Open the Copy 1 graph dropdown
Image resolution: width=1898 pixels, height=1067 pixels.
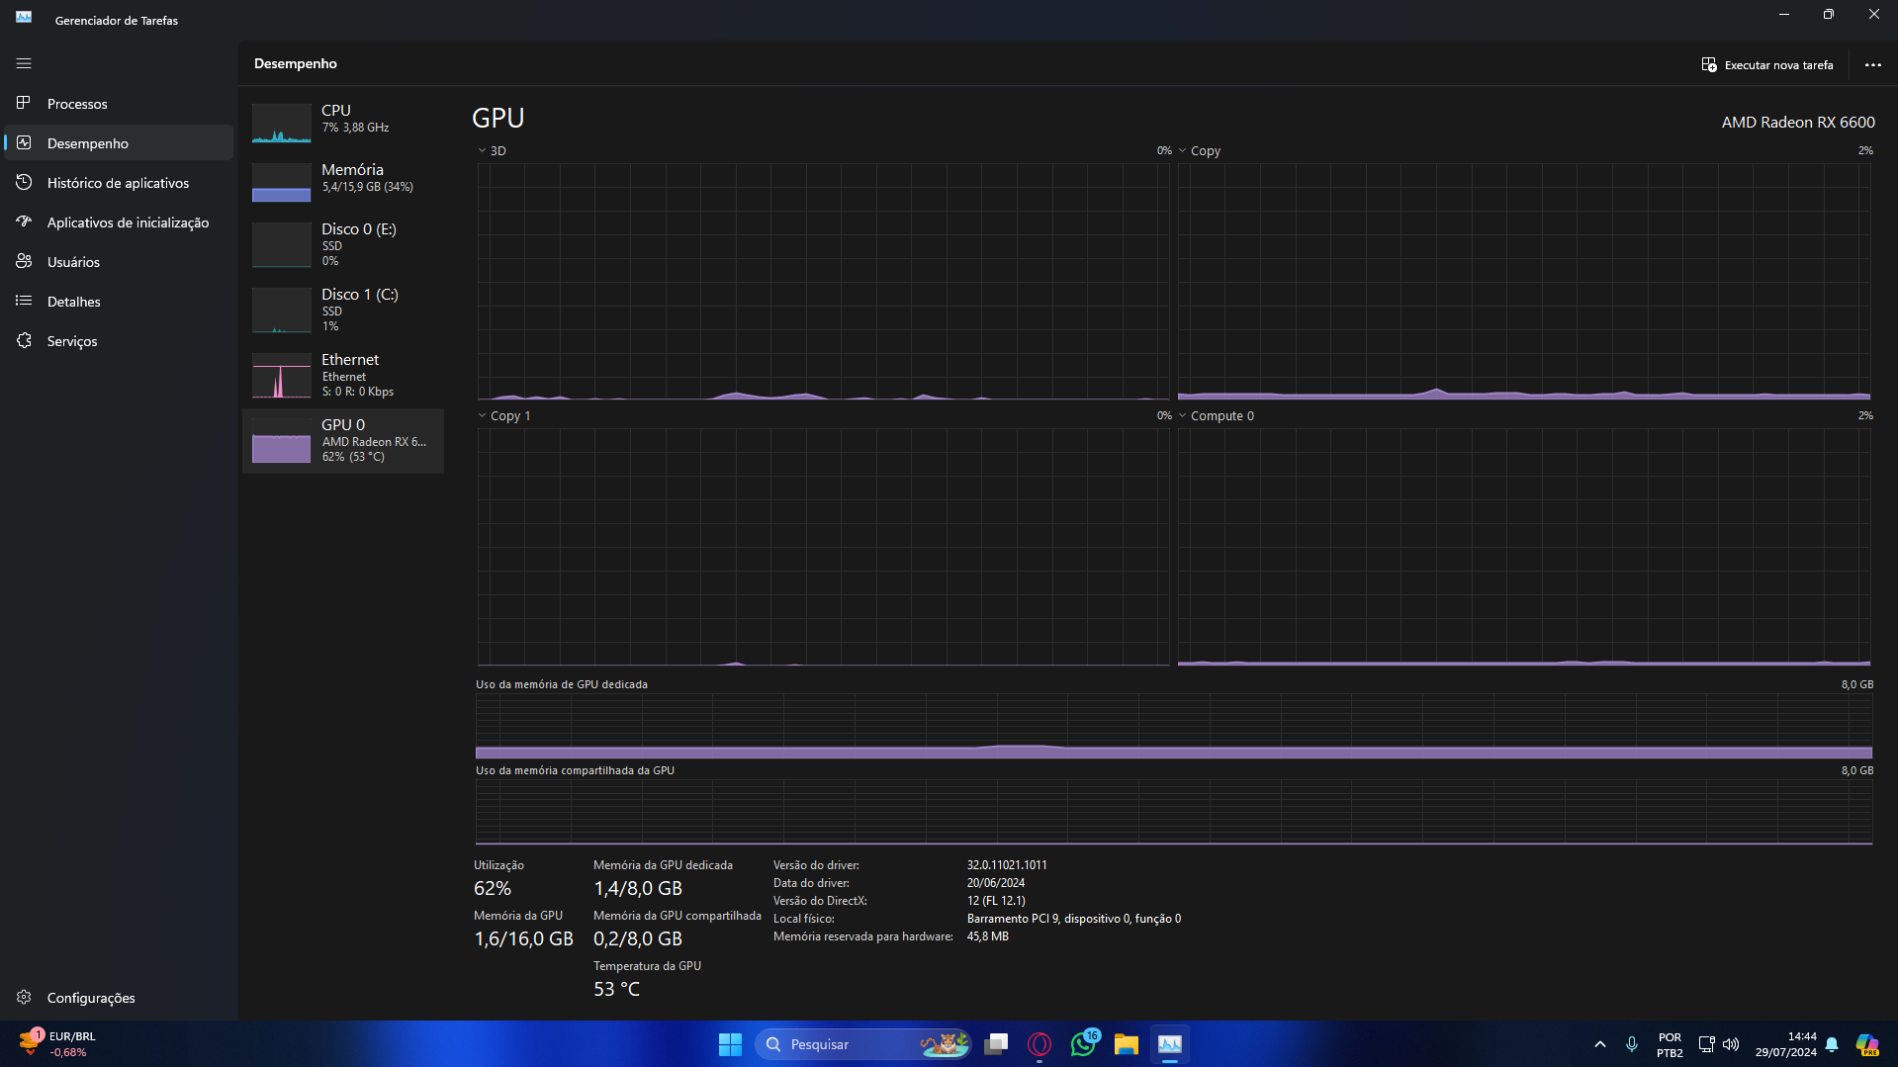click(504, 416)
